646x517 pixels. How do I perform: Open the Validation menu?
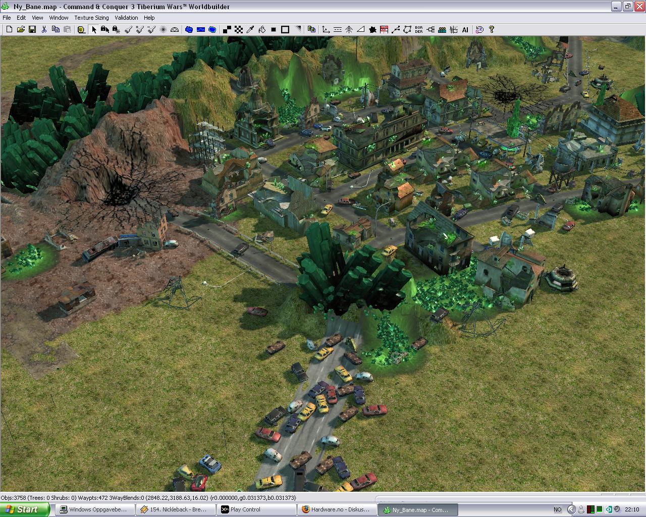pyautogui.click(x=126, y=17)
